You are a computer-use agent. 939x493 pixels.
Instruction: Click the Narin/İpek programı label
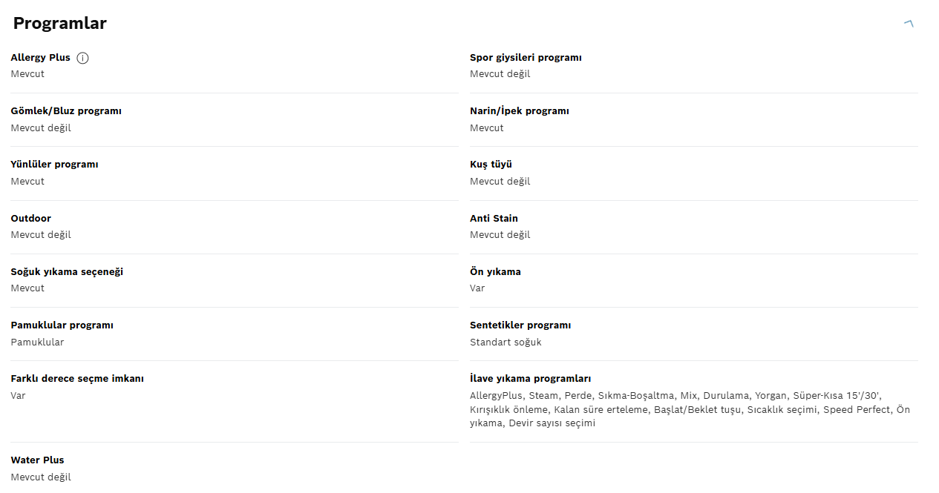point(520,111)
